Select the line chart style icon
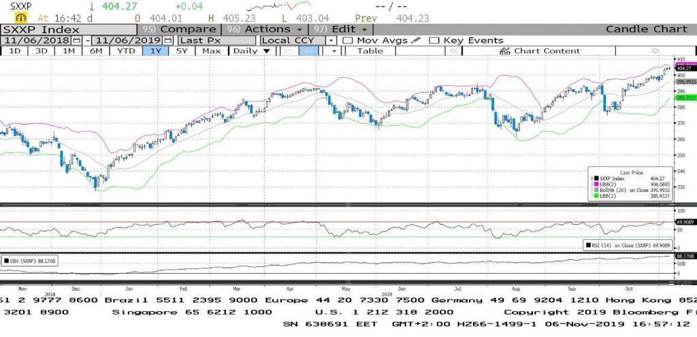 [291, 51]
